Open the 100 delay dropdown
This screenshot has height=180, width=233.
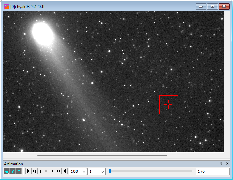84,171
